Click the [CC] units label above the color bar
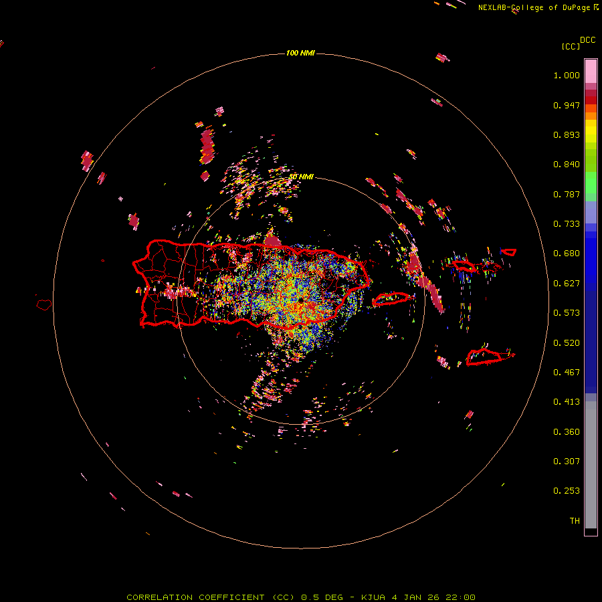The height and width of the screenshot is (602, 602). [571, 46]
